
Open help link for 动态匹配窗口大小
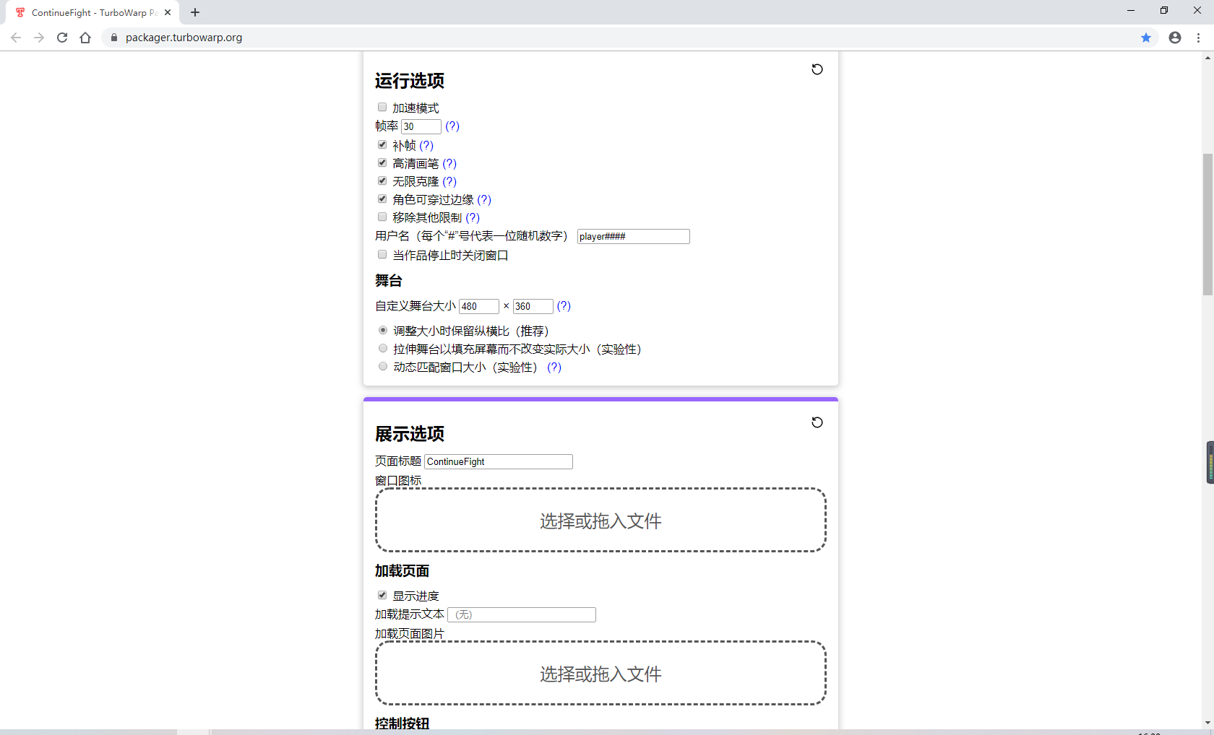click(554, 367)
